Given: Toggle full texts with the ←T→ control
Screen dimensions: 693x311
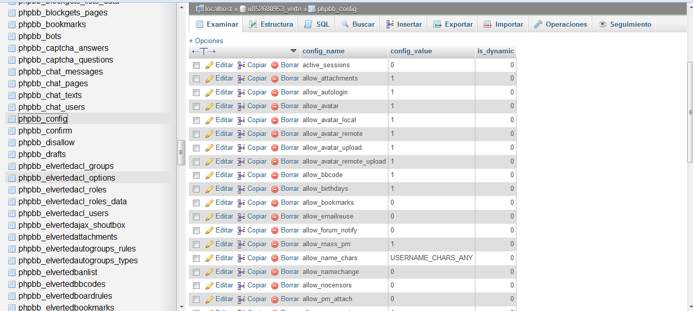Looking at the screenshot, I should coord(204,51).
